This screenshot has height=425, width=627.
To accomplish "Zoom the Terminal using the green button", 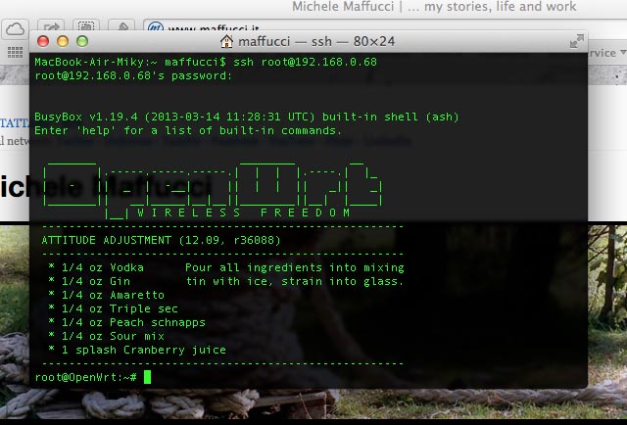I will tap(82, 42).
